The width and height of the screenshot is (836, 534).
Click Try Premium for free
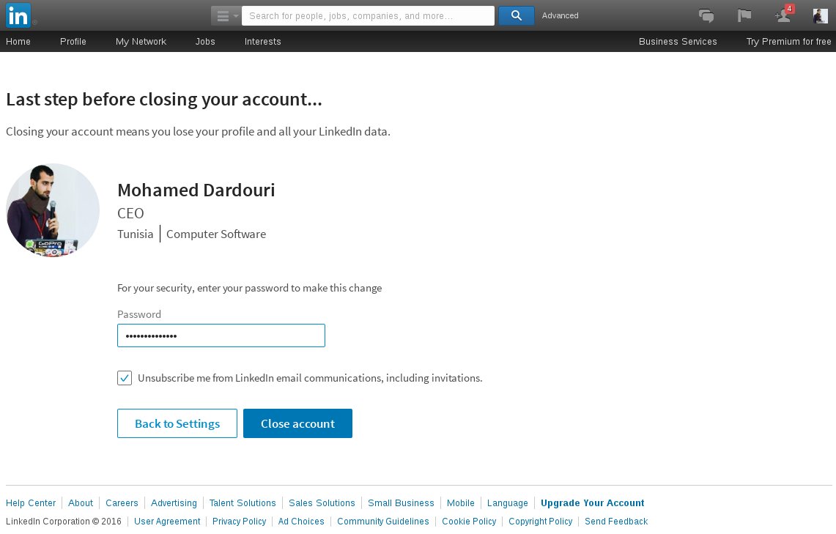pyautogui.click(x=788, y=42)
